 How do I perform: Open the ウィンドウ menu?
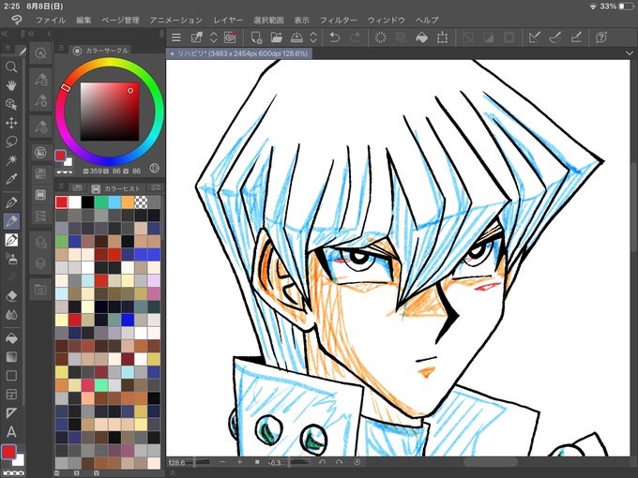(387, 20)
